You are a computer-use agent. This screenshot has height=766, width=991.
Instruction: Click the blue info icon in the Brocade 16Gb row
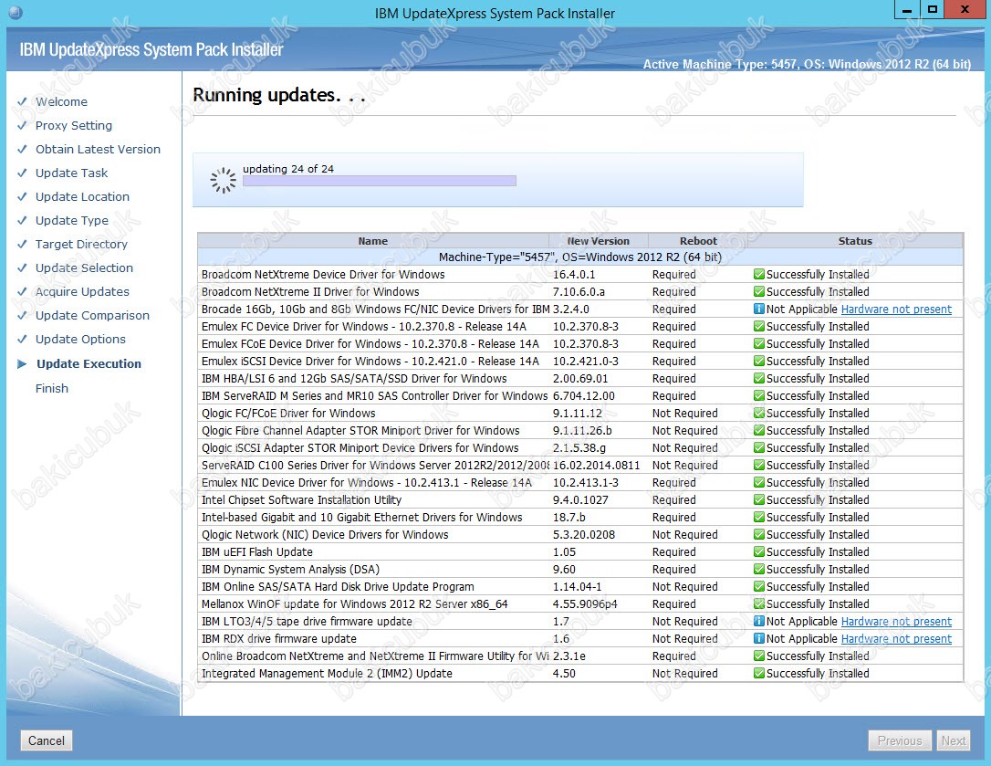coord(758,310)
